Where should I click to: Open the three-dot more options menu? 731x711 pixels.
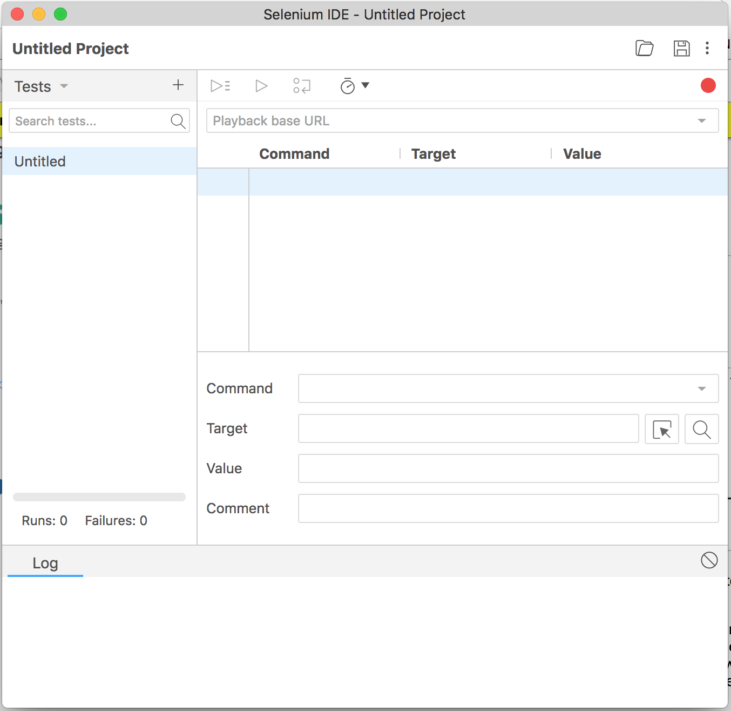[707, 49]
